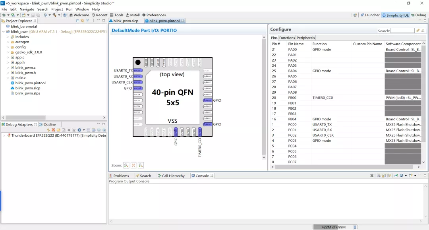Image resolution: width=429 pixels, height=230 pixels.
Task: Switch to the Simplicity IDE perspective
Action: point(395,15)
